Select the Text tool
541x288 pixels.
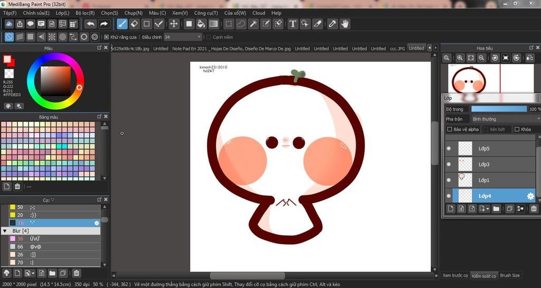point(293,24)
